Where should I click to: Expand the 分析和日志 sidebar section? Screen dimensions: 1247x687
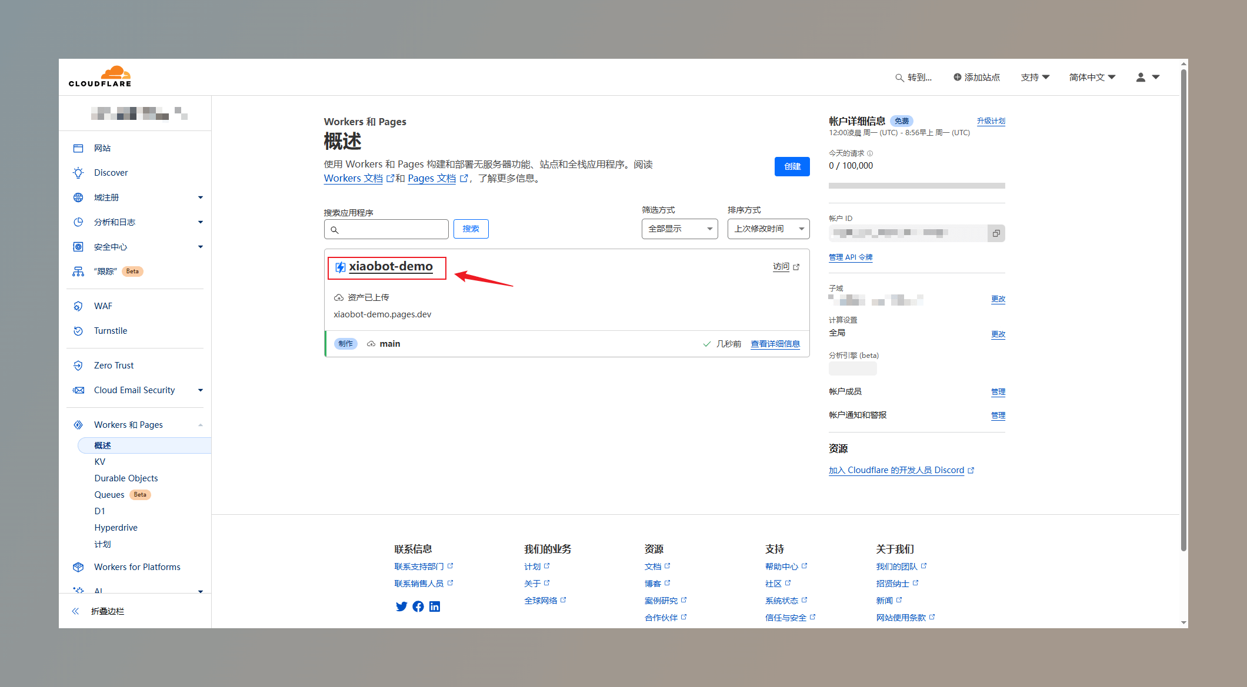201,222
